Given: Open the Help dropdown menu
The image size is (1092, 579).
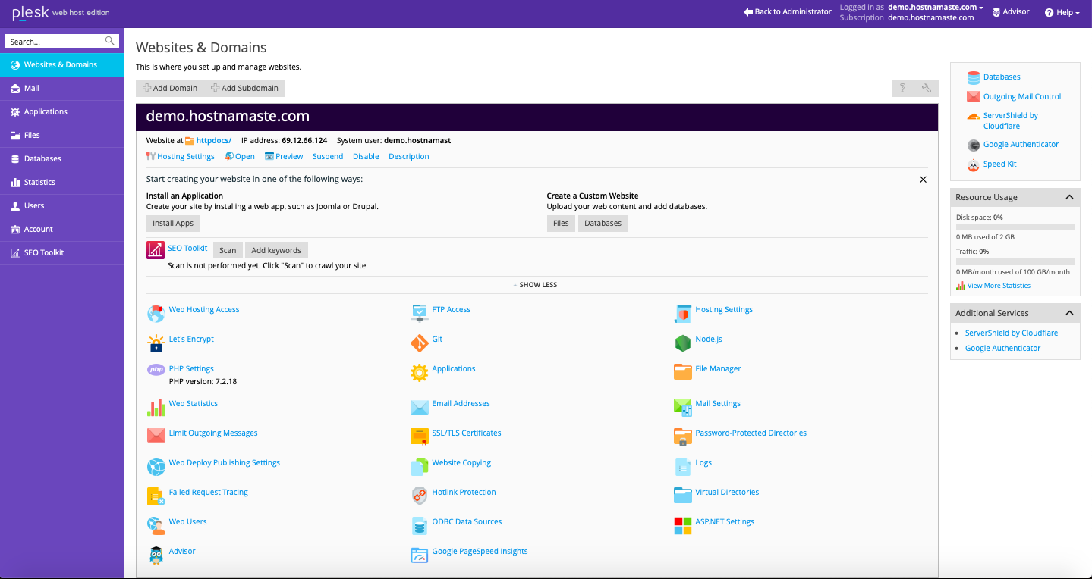Looking at the screenshot, I should pyautogui.click(x=1062, y=12).
